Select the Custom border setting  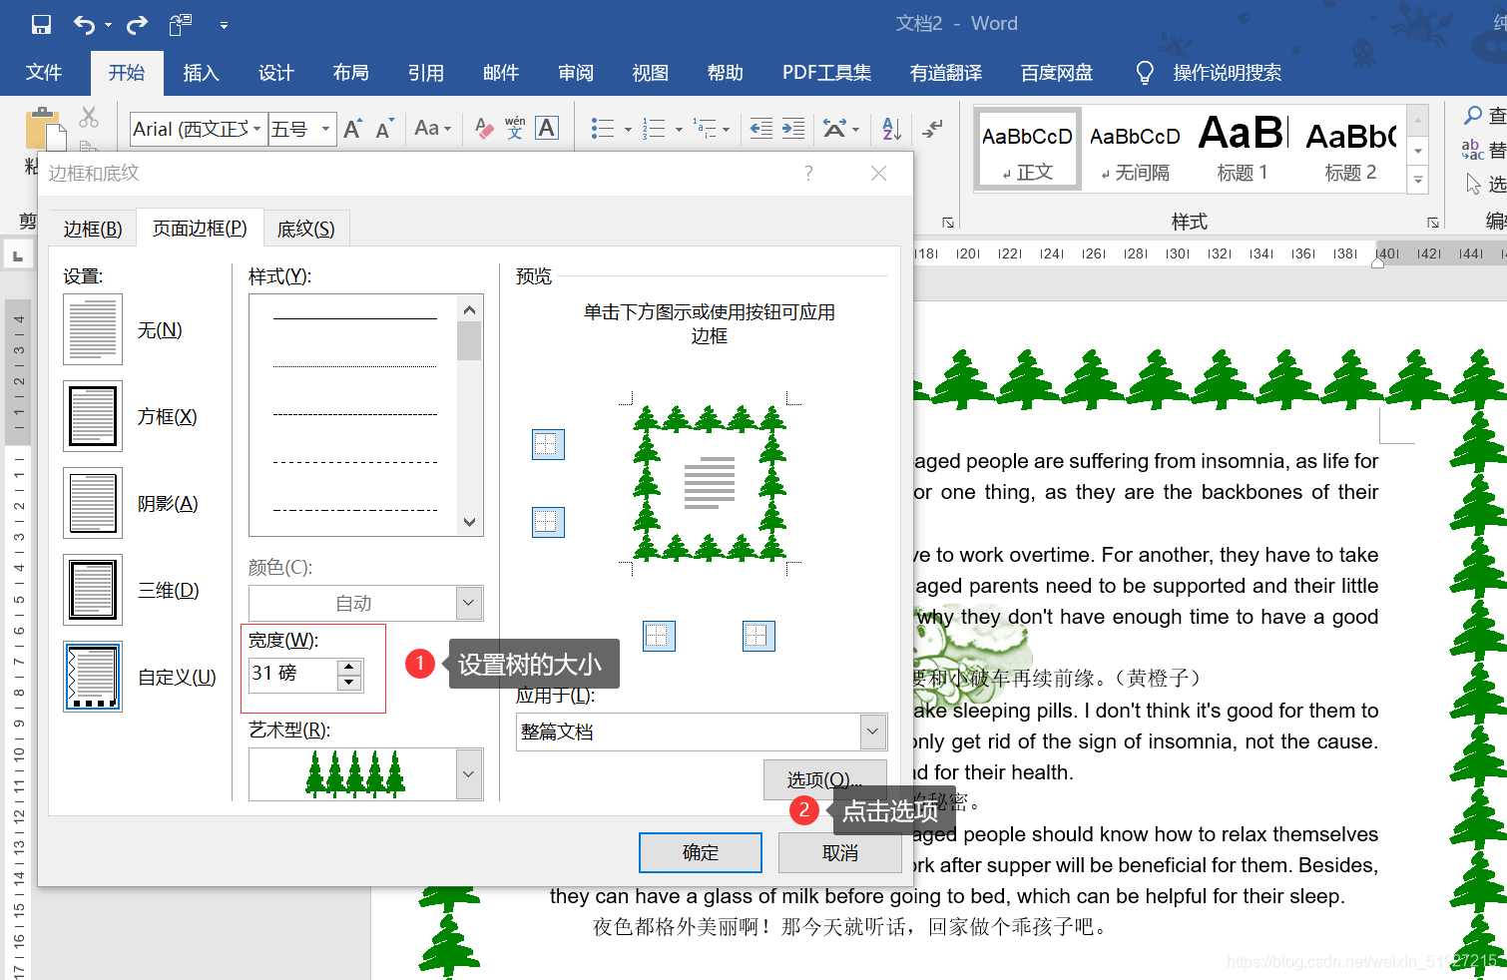pyautogui.click(x=93, y=677)
